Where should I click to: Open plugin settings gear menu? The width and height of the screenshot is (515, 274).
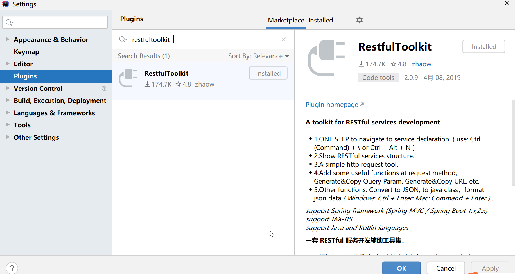click(359, 20)
